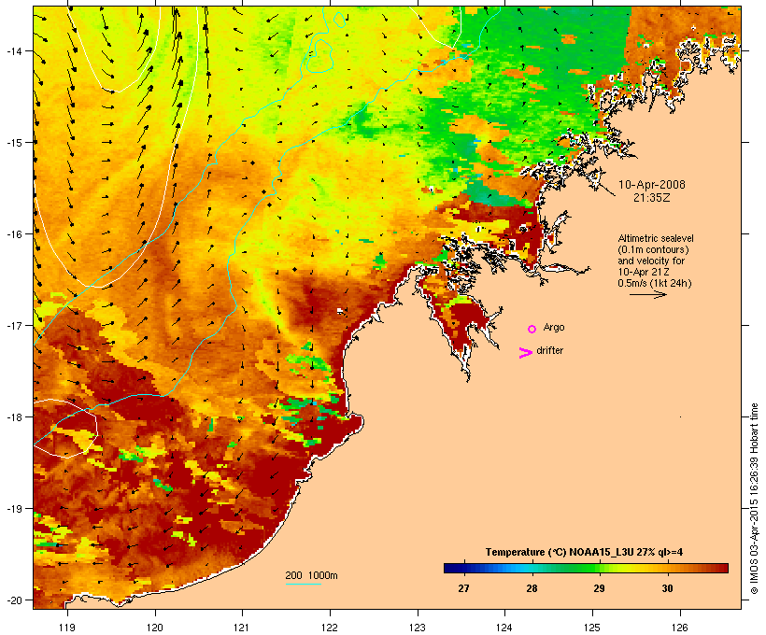This screenshot has width=766, height=635.
Task: Click the latitude axis label '-15'
Action: (13, 142)
